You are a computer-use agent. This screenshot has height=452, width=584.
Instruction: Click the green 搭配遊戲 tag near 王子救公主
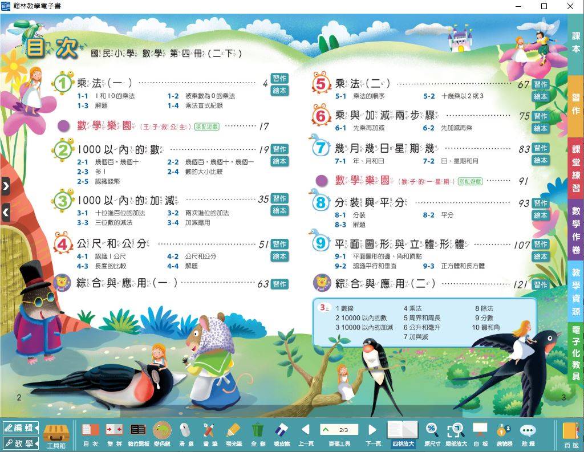[207, 127]
